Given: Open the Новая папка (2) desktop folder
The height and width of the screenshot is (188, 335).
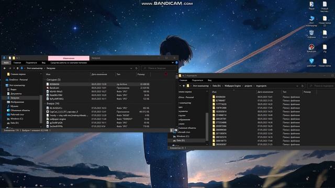Looking at the screenshot, I should click(325, 21).
